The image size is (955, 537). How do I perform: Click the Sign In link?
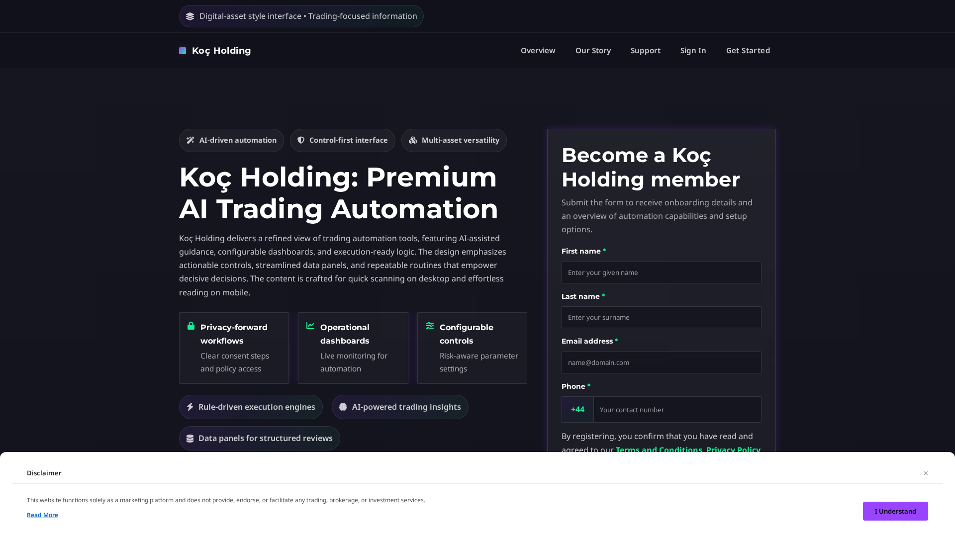pyautogui.click(x=693, y=50)
